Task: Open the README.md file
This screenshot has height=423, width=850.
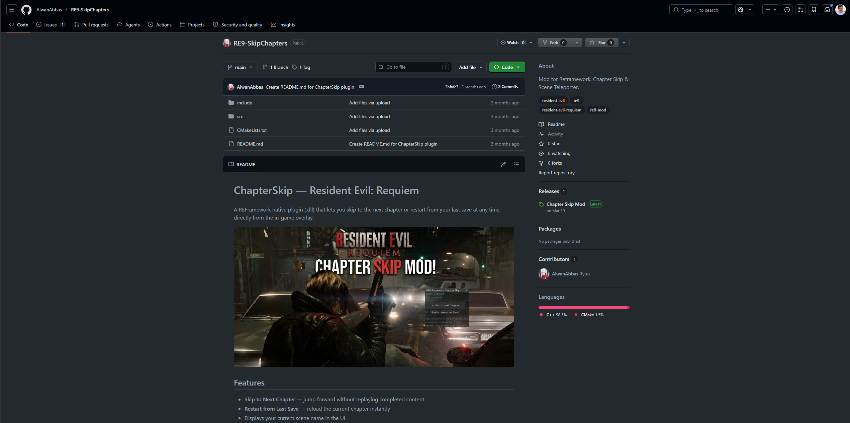Action: 250,144
